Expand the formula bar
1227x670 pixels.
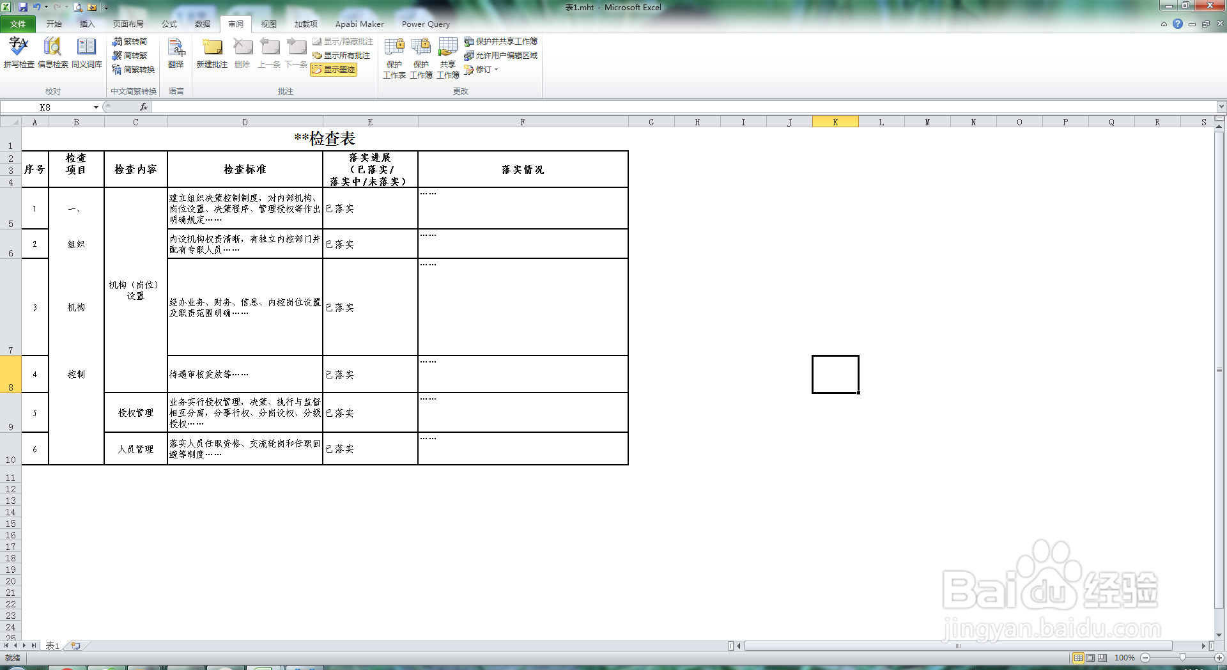tap(1221, 107)
